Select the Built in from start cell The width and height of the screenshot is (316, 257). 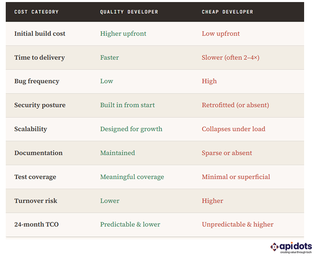tap(127, 105)
